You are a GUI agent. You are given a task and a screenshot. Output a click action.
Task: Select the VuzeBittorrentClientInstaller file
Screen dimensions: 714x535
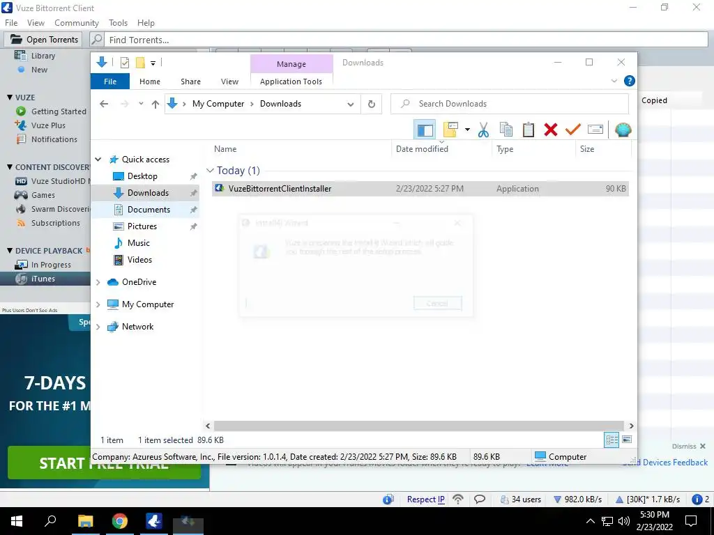(420, 189)
